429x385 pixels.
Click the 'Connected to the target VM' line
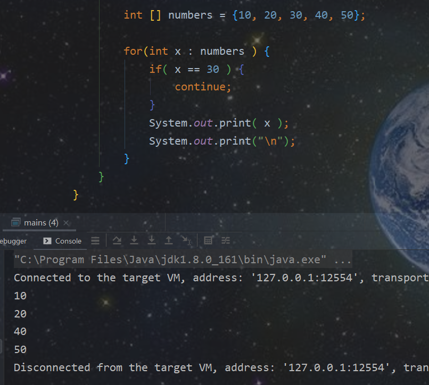tap(221, 278)
